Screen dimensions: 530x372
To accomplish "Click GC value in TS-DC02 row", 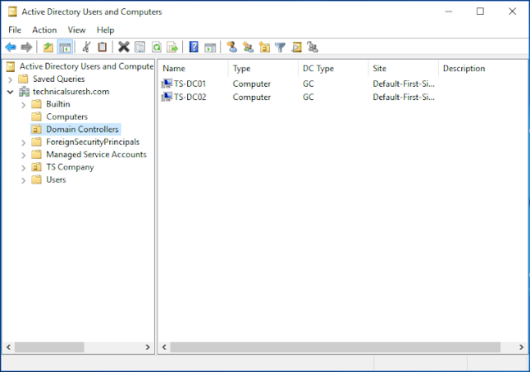I will [x=308, y=98].
